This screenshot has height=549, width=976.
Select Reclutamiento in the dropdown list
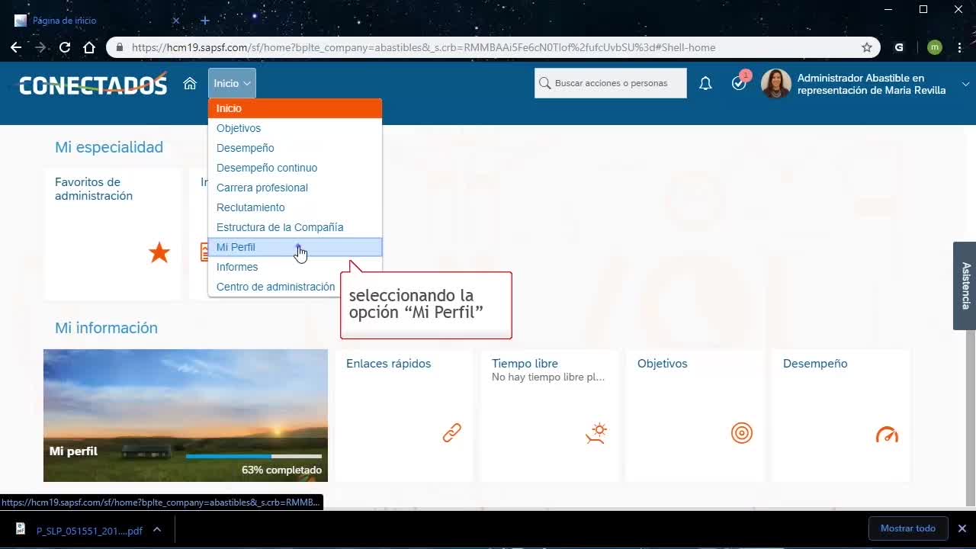(x=250, y=207)
